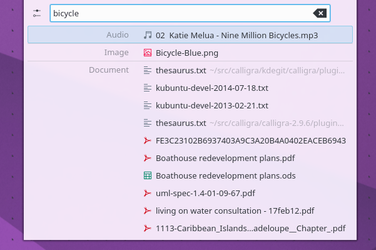Image resolution: width=376 pixels, height=250 pixels.
Task: Open Katie Melua Nine Million Bicycles.mp3
Action: pyautogui.click(x=190, y=35)
